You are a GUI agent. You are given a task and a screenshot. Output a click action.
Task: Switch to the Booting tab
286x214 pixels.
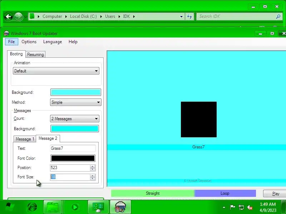(x=16, y=54)
